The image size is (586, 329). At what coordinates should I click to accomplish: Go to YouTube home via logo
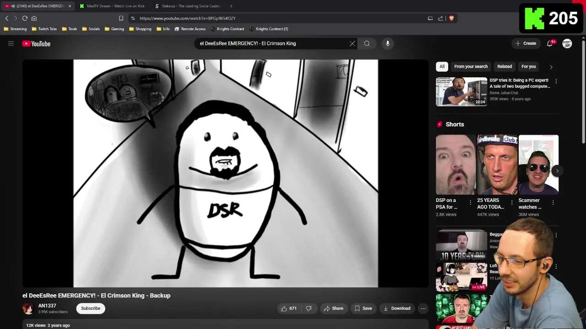coord(36,44)
